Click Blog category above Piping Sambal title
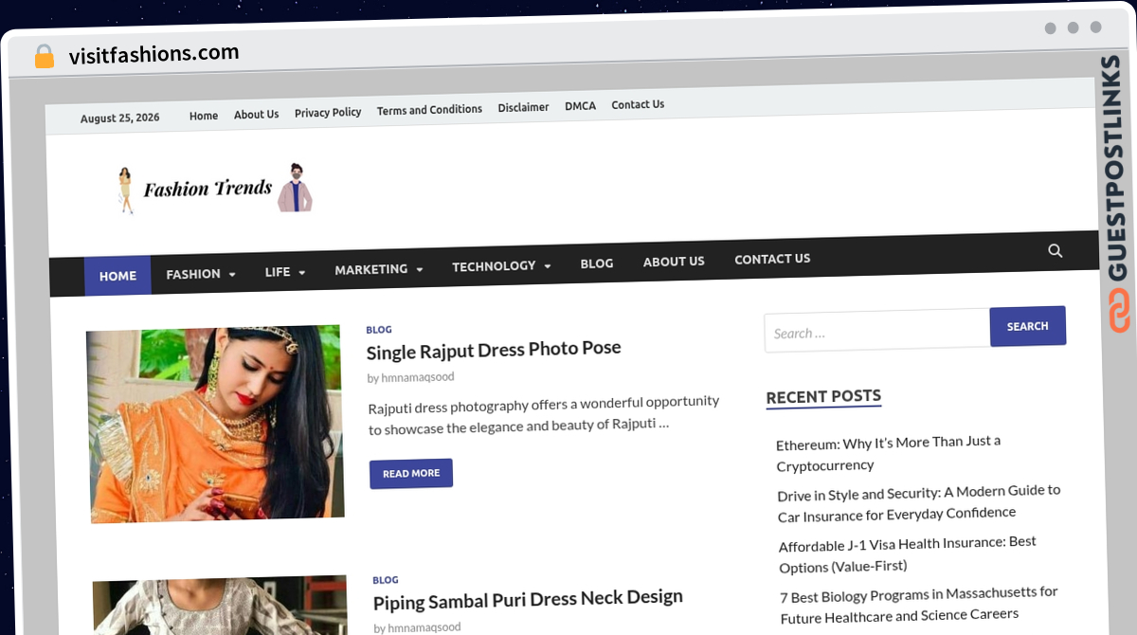 [x=386, y=580]
